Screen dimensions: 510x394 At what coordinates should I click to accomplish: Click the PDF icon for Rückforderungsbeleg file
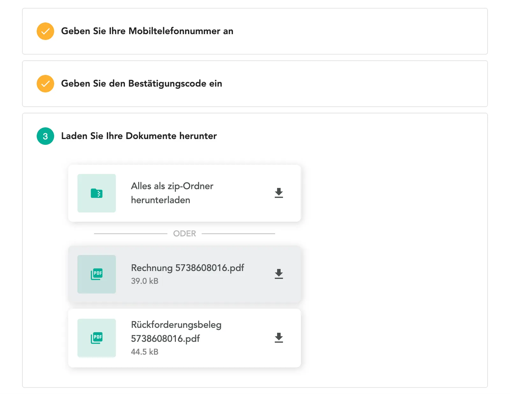pos(97,338)
